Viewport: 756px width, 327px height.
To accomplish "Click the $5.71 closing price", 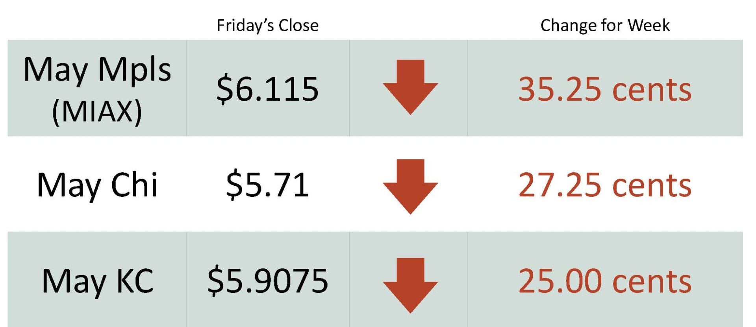I will coord(267,185).
